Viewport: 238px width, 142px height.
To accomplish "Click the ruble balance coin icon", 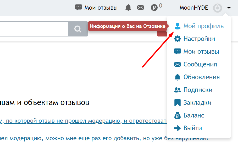I will [x=154, y=8].
